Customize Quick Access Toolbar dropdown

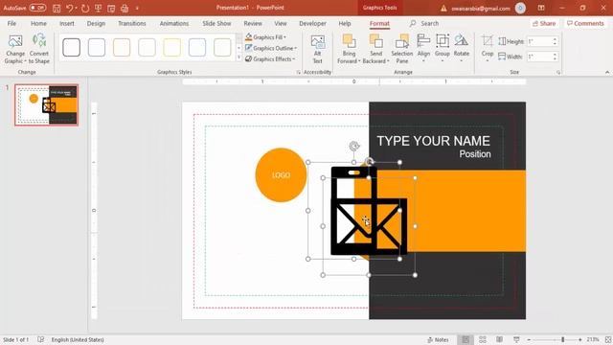click(137, 9)
